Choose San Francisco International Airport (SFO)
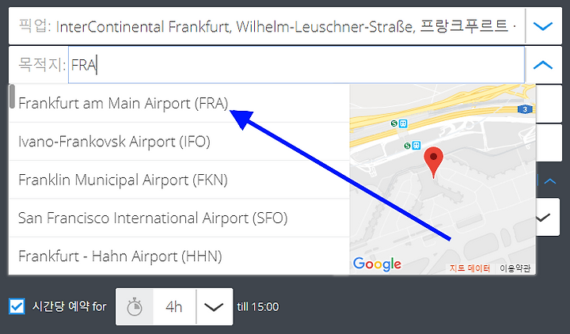Image resolution: width=570 pixels, height=334 pixels. point(179,218)
